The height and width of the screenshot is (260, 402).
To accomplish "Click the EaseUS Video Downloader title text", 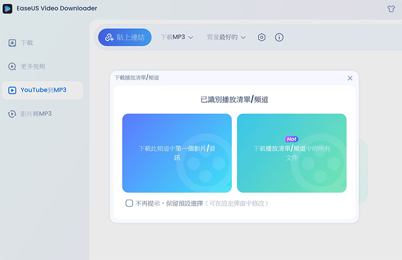I will click(57, 9).
